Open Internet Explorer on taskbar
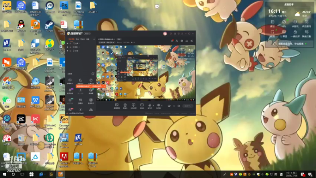 (x=41, y=174)
